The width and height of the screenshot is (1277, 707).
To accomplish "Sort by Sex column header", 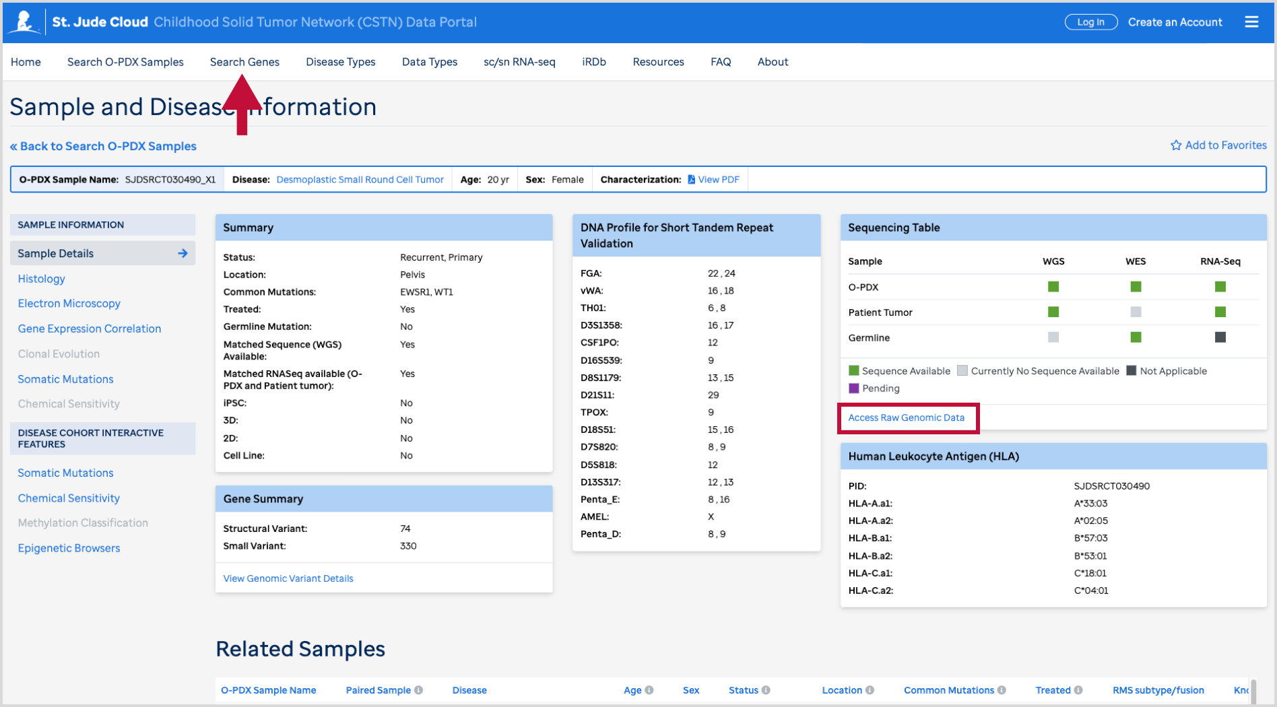I will 691,690.
